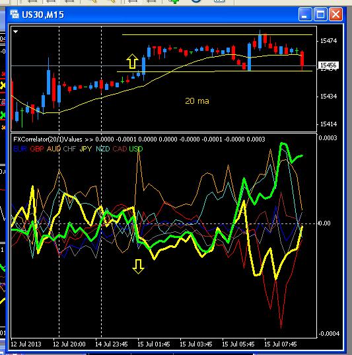Viewport: 352px width, 355px height.
Task: Click the '15 Jul 07:45' time axis label
Action: pos(281,344)
